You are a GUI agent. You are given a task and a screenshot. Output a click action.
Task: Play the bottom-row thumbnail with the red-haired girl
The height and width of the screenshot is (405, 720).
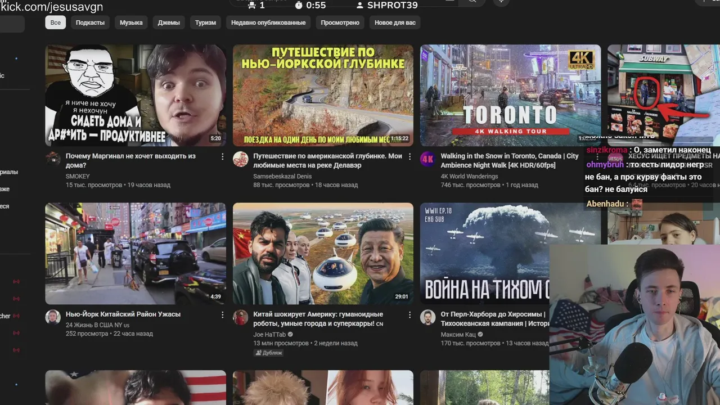coord(323,388)
